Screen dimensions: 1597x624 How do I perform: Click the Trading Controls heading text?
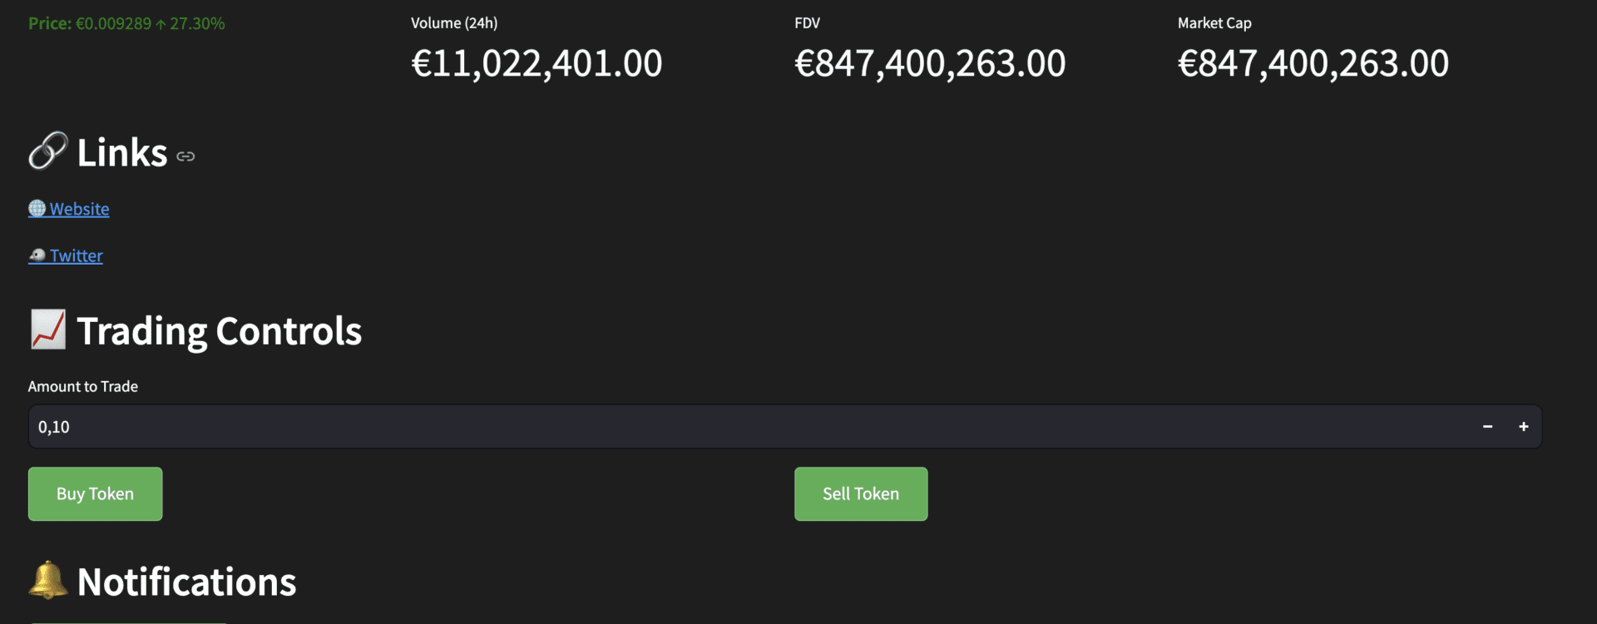[x=220, y=331]
